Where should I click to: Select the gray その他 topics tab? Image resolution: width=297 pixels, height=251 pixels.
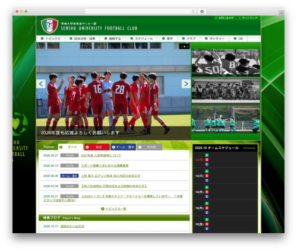pyautogui.click(x=150, y=147)
